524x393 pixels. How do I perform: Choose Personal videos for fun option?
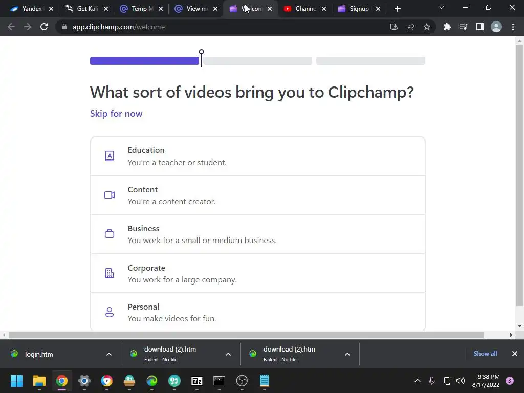click(258, 312)
